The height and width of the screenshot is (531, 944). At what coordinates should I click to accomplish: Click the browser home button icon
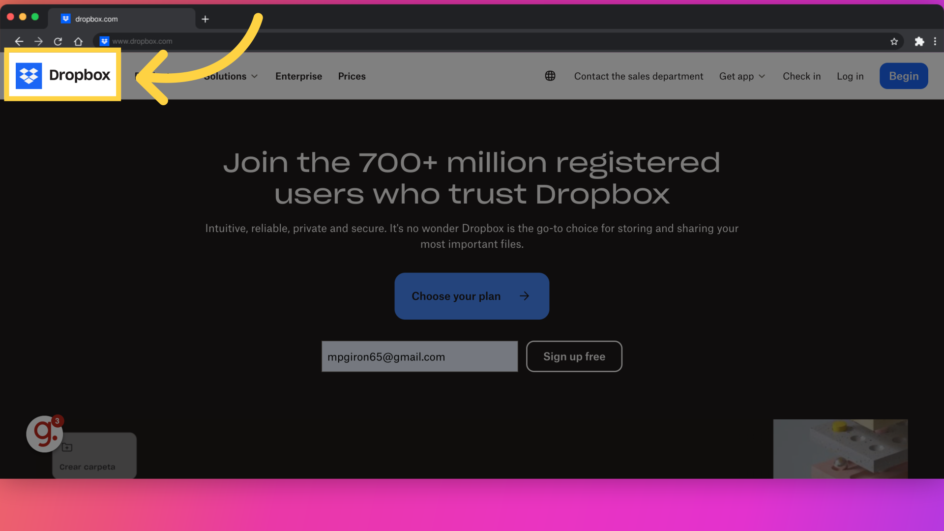[x=77, y=40]
